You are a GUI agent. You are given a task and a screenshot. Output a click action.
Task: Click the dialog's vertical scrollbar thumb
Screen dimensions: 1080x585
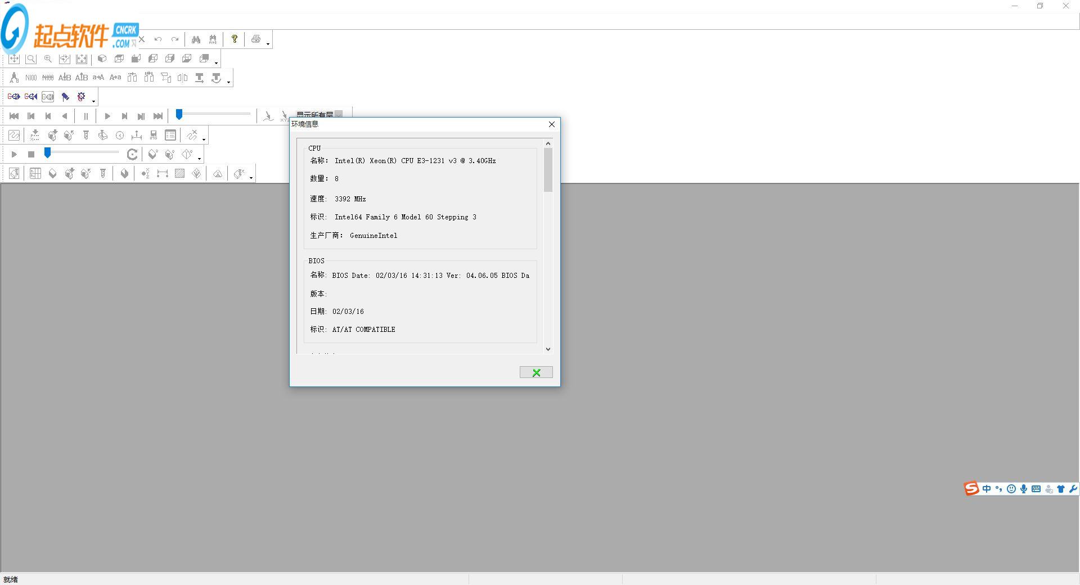coord(548,170)
